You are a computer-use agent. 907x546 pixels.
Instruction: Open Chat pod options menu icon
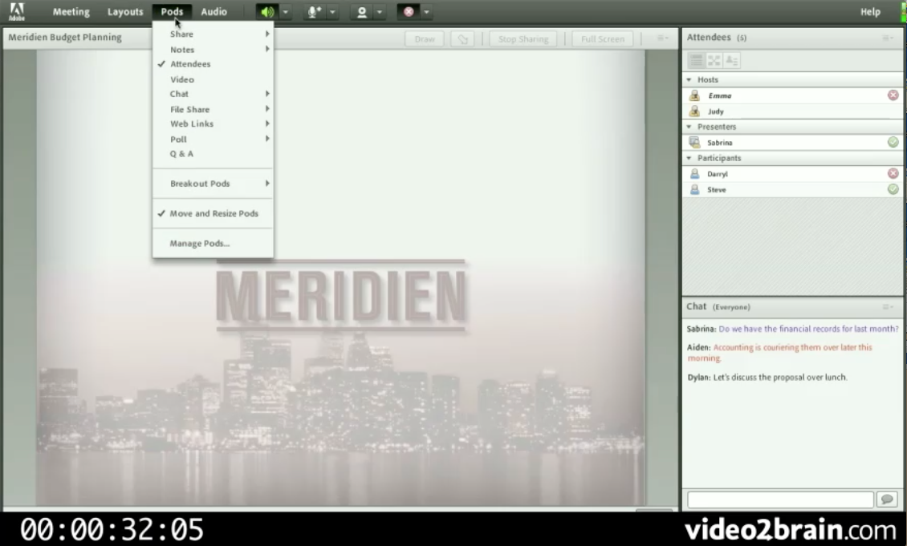pos(887,307)
